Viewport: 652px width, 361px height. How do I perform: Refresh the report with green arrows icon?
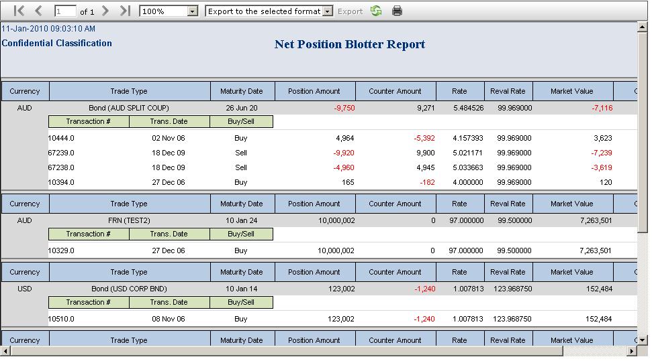(x=376, y=11)
